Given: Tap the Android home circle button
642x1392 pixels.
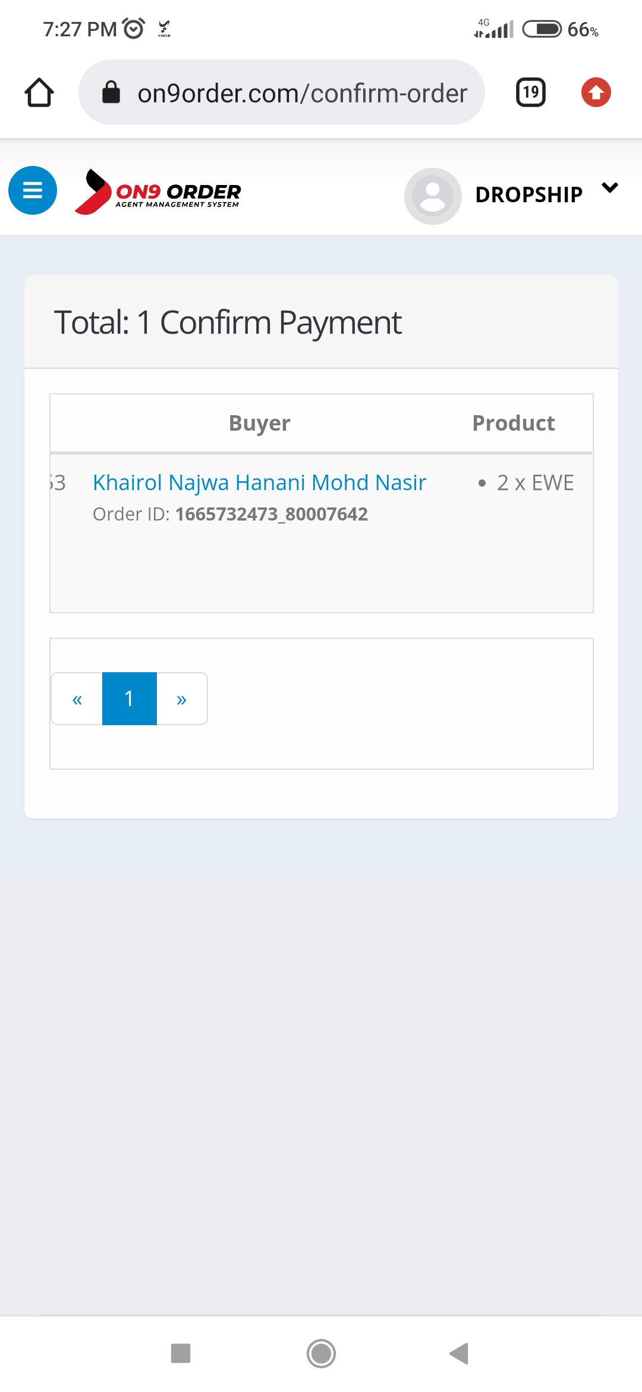Looking at the screenshot, I should pos(321,1353).
